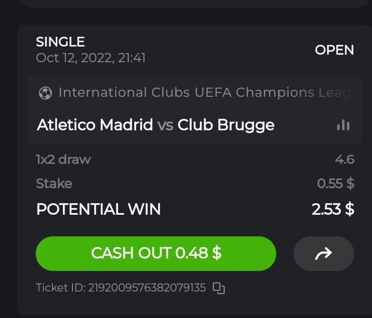Click the "vs" text between teams
Viewport: 372px width, 318px height.
[x=165, y=125]
